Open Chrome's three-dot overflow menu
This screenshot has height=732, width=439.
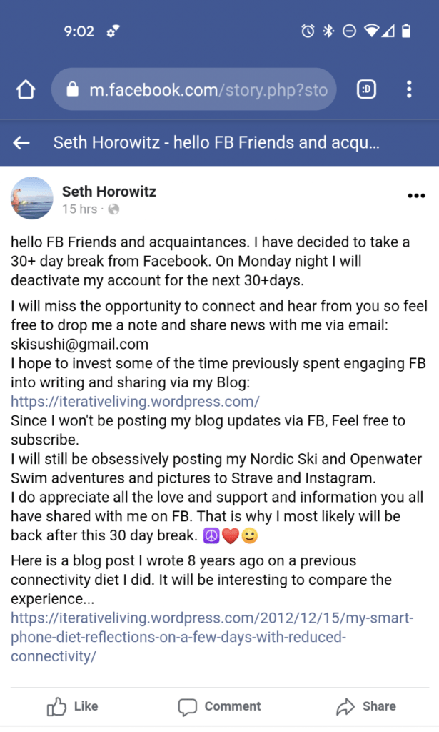(409, 89)
